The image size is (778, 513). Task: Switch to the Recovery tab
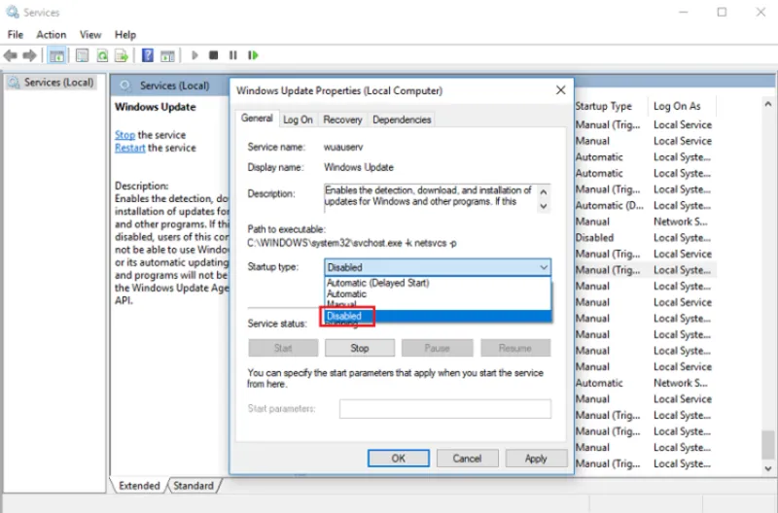pos(342,120)
